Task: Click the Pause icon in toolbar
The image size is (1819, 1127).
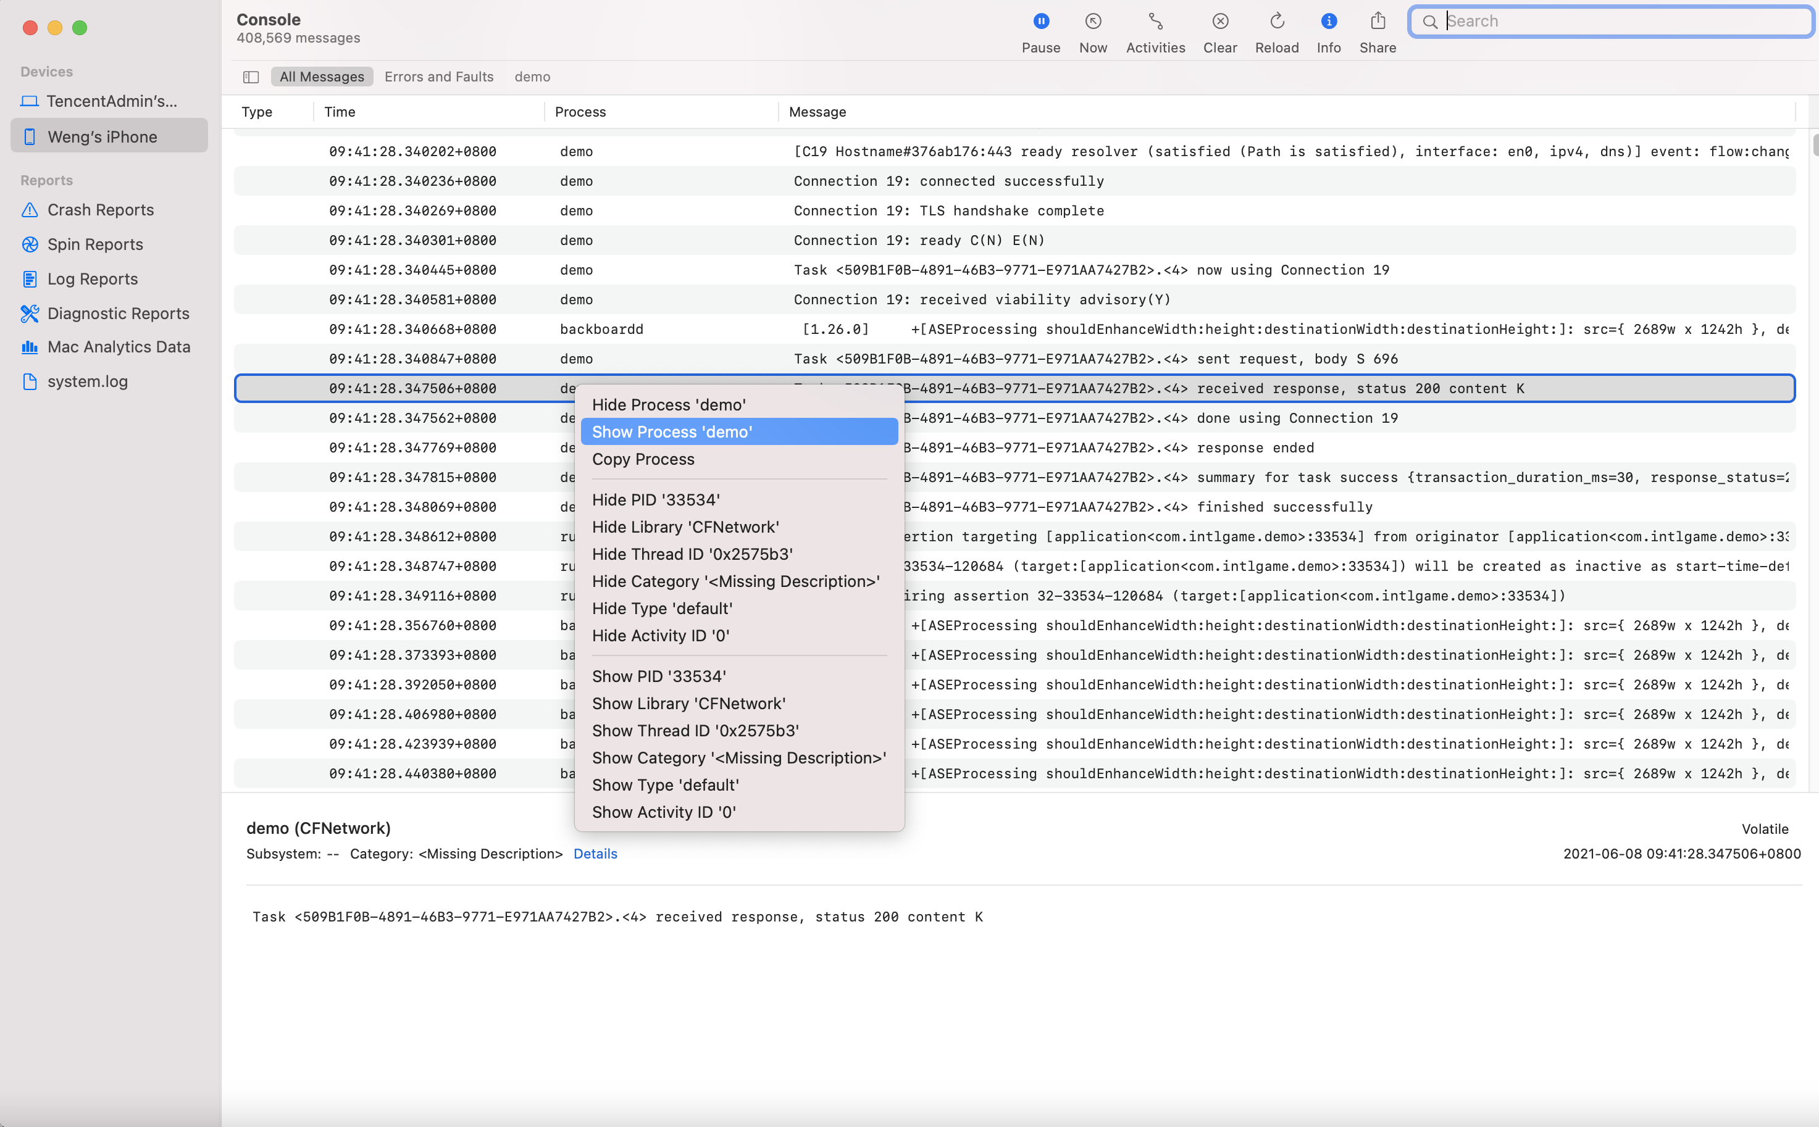Action: tap(1041, 21)
